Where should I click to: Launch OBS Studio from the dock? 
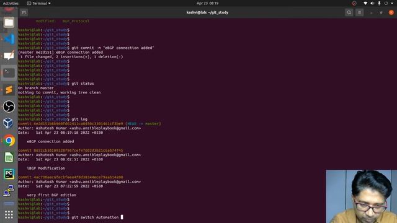tap(9, 107)
